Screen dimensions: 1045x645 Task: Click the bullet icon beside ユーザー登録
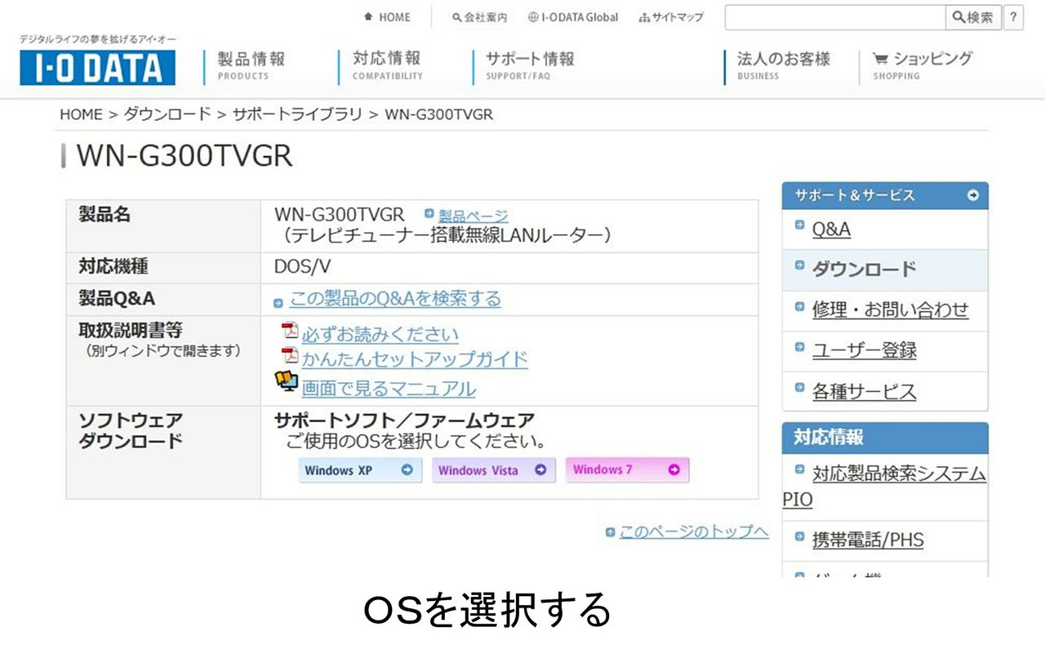pyautogui.click(x=800, y=345)
